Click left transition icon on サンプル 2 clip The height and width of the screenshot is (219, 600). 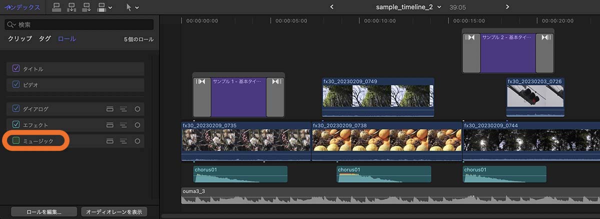pyautogui.click(x=470, y=37)
